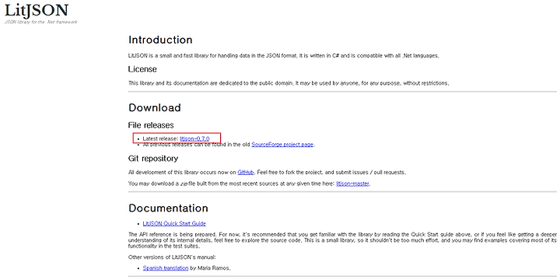Open the GitHub repository link
Screen dimensions: 560x280
246,172
